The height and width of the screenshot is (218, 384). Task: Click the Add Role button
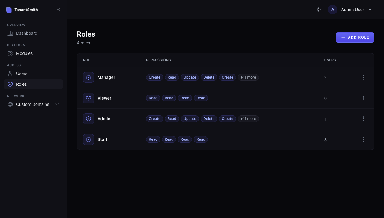tap(355, 37)
